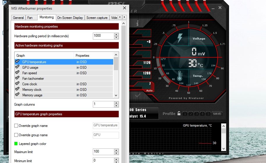Screen dimensions: 266x163
Task: Switch to Screen capture tab
Action: pos(97,18)
